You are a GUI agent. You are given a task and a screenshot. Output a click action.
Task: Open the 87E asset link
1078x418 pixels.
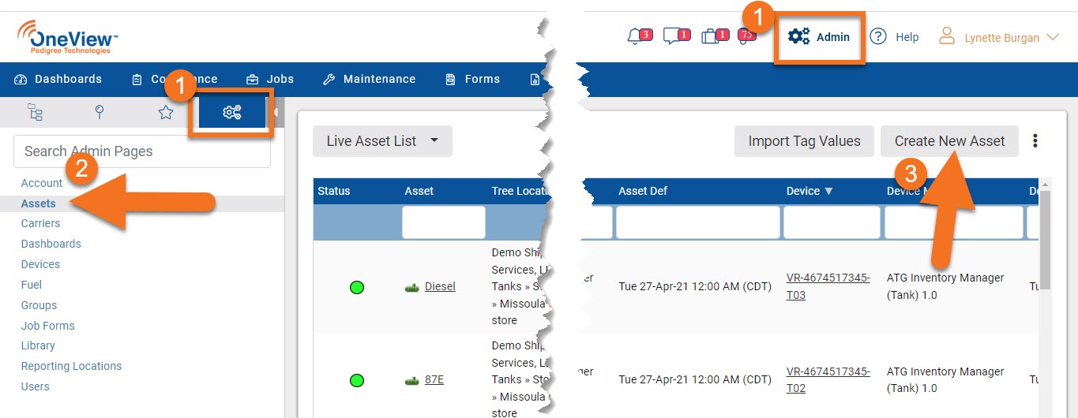click(434, 379)
